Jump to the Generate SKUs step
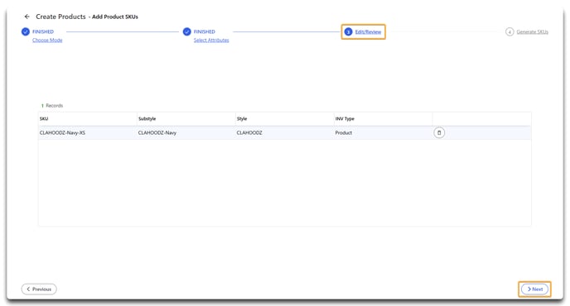Viewport: 570px width, 306px height. 532,32
